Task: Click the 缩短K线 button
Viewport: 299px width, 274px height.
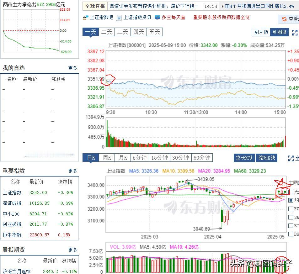Action: tap(267, 158)
